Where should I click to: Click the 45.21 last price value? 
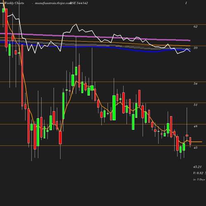pyautogui.click(x=197, y=167)
